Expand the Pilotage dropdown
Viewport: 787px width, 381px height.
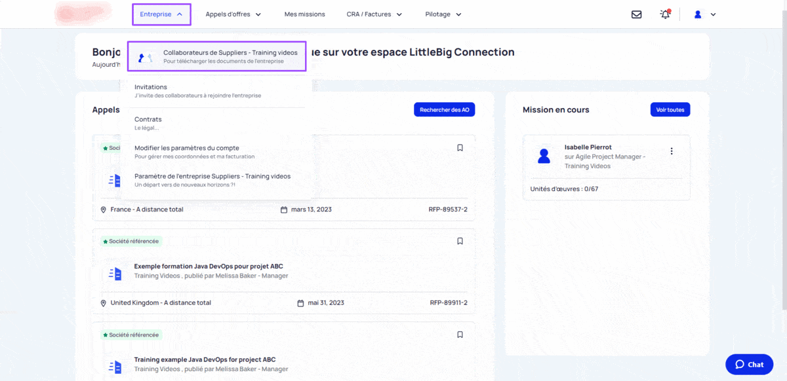(x=443, y=14)
